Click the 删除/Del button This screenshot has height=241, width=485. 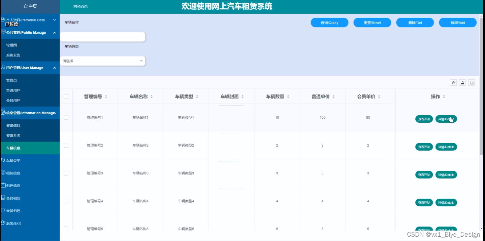(x=415, y=23)
